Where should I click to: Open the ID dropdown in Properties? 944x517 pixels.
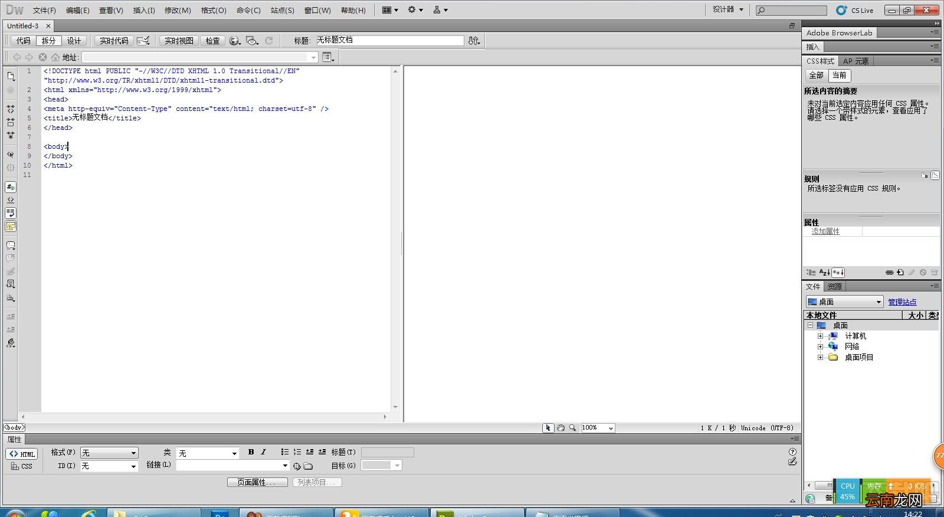coord(110,466)
